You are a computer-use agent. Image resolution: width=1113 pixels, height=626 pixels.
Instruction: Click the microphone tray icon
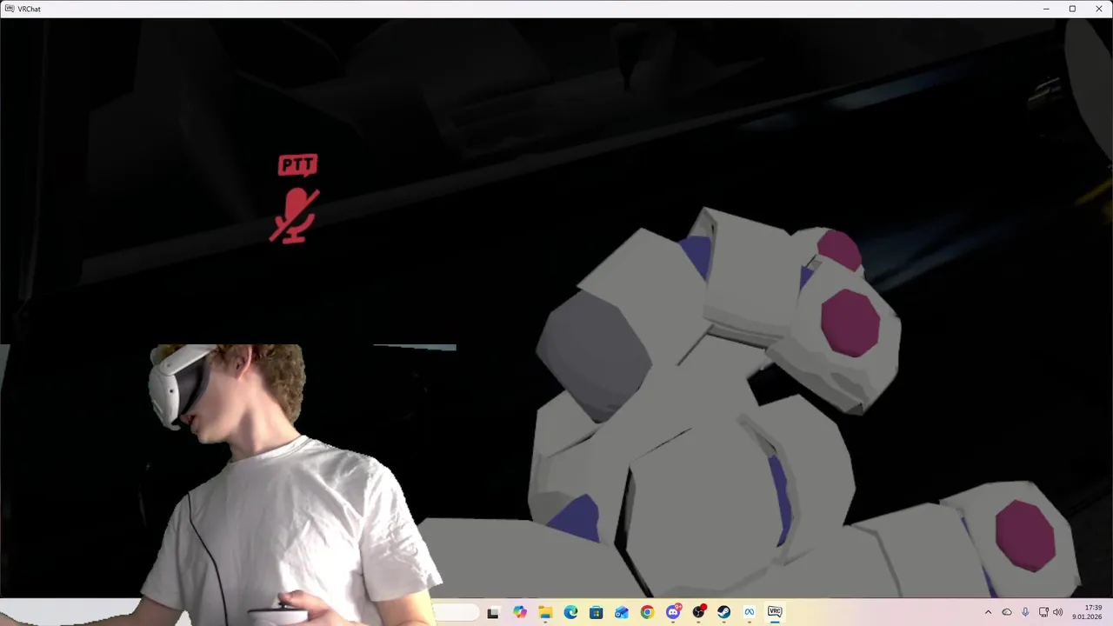coord(1026,612)
